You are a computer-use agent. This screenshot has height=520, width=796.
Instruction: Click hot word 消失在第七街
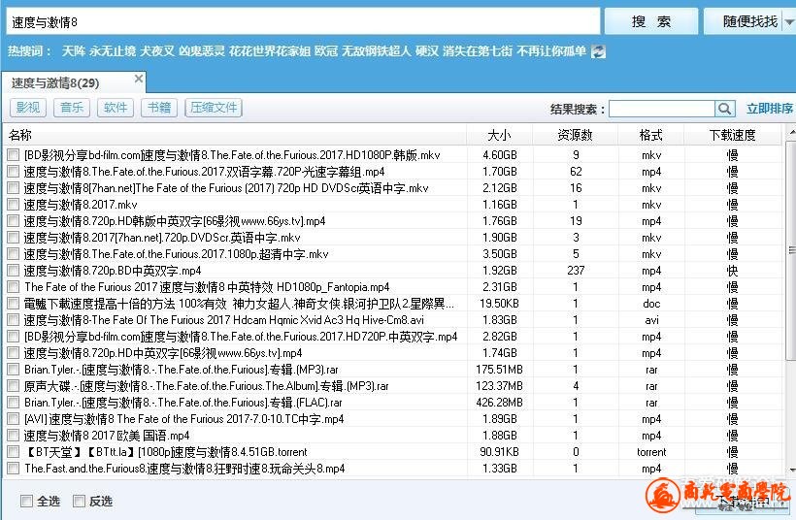point(478,51)
